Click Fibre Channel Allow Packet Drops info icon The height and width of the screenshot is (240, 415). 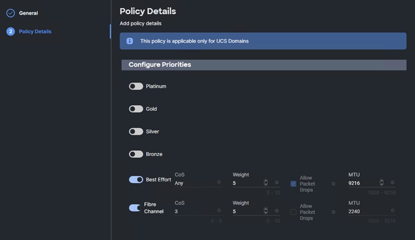click(x=334, y=212)
